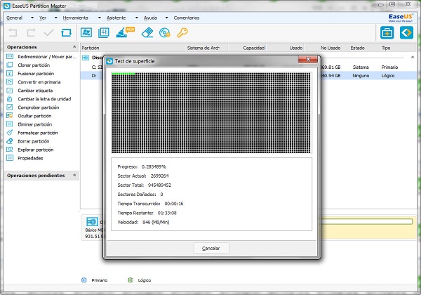
Task: Open the Ayuda menu
Action: coord(150,18)
